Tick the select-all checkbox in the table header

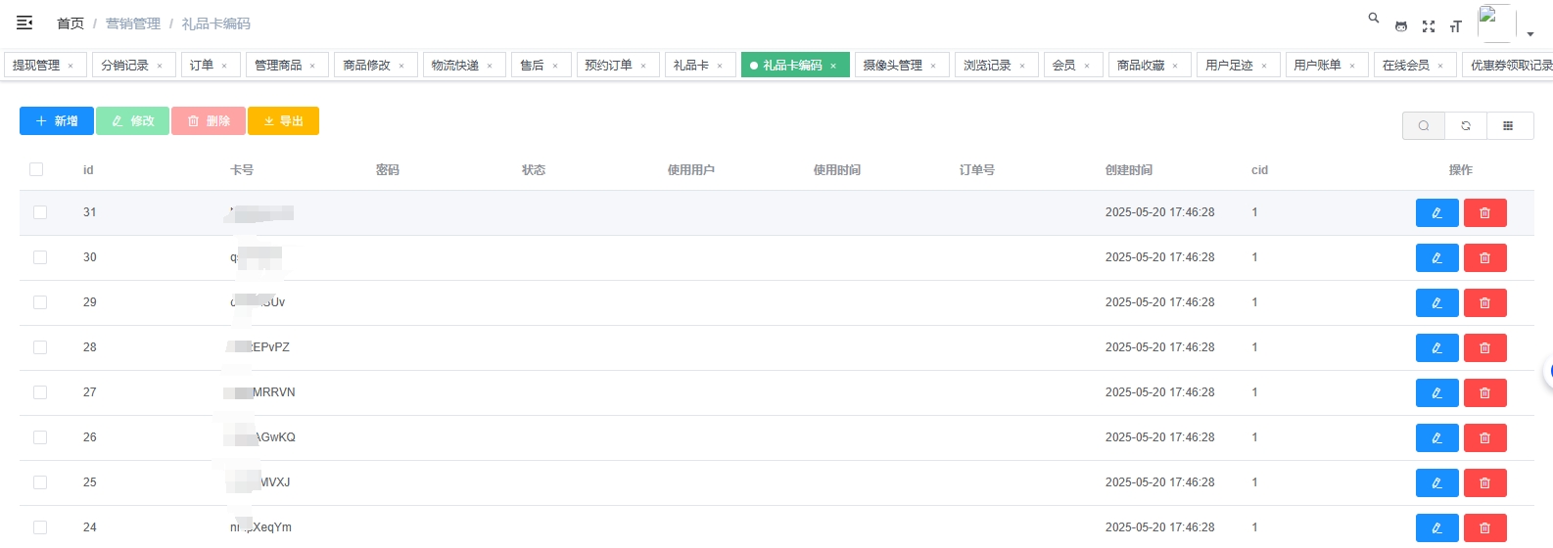coord(36,169)
